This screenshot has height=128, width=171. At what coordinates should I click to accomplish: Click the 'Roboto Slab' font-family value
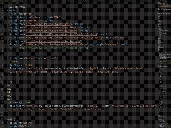pos(34,68)
